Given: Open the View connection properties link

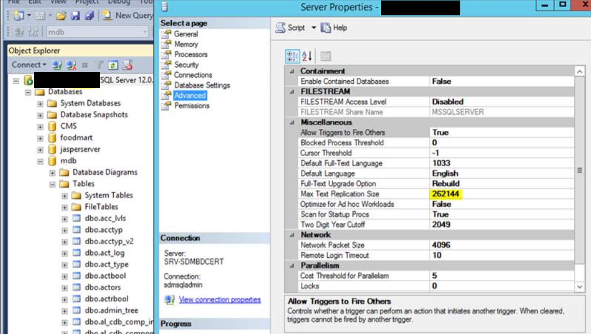Looking at the screenshot, I should [219, 300].
